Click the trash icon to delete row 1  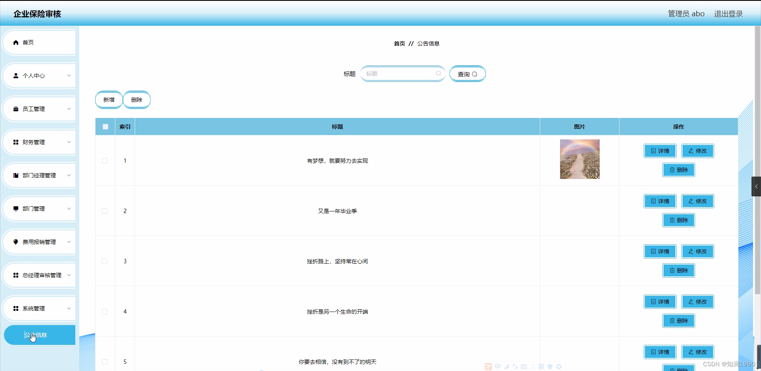coord(672,170)
